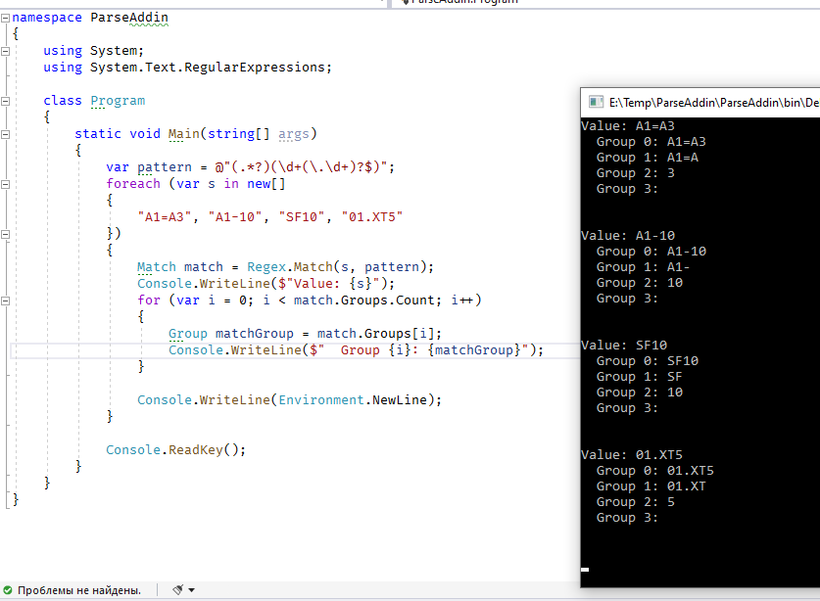Screen dimensions: 820x601
Task: Click console line 'Group 1: SF'
Action: (x=640, y=377)
